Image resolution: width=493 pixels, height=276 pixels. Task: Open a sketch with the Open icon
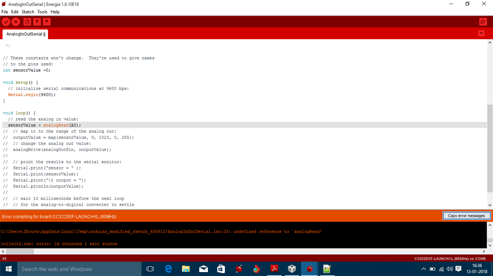37,22
